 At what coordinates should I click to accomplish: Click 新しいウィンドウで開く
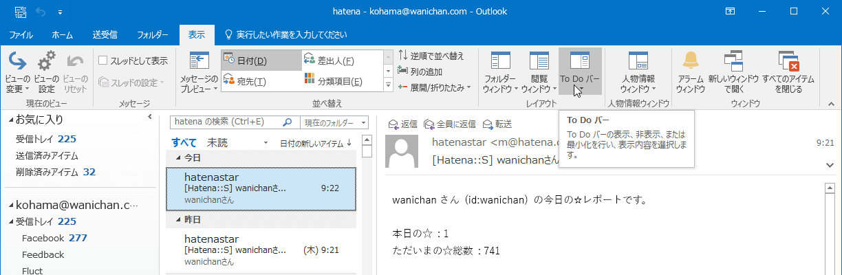click(733, 72)
